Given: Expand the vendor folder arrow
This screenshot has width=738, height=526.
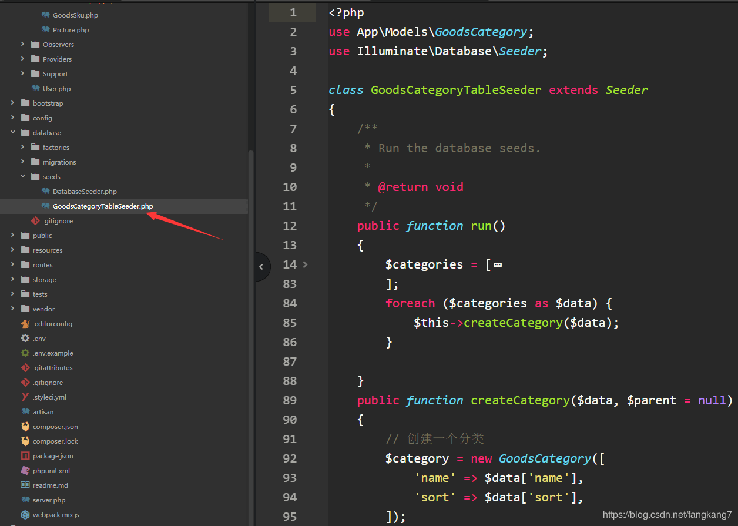Looking at the screenshot, I should (x=12, y=309).
